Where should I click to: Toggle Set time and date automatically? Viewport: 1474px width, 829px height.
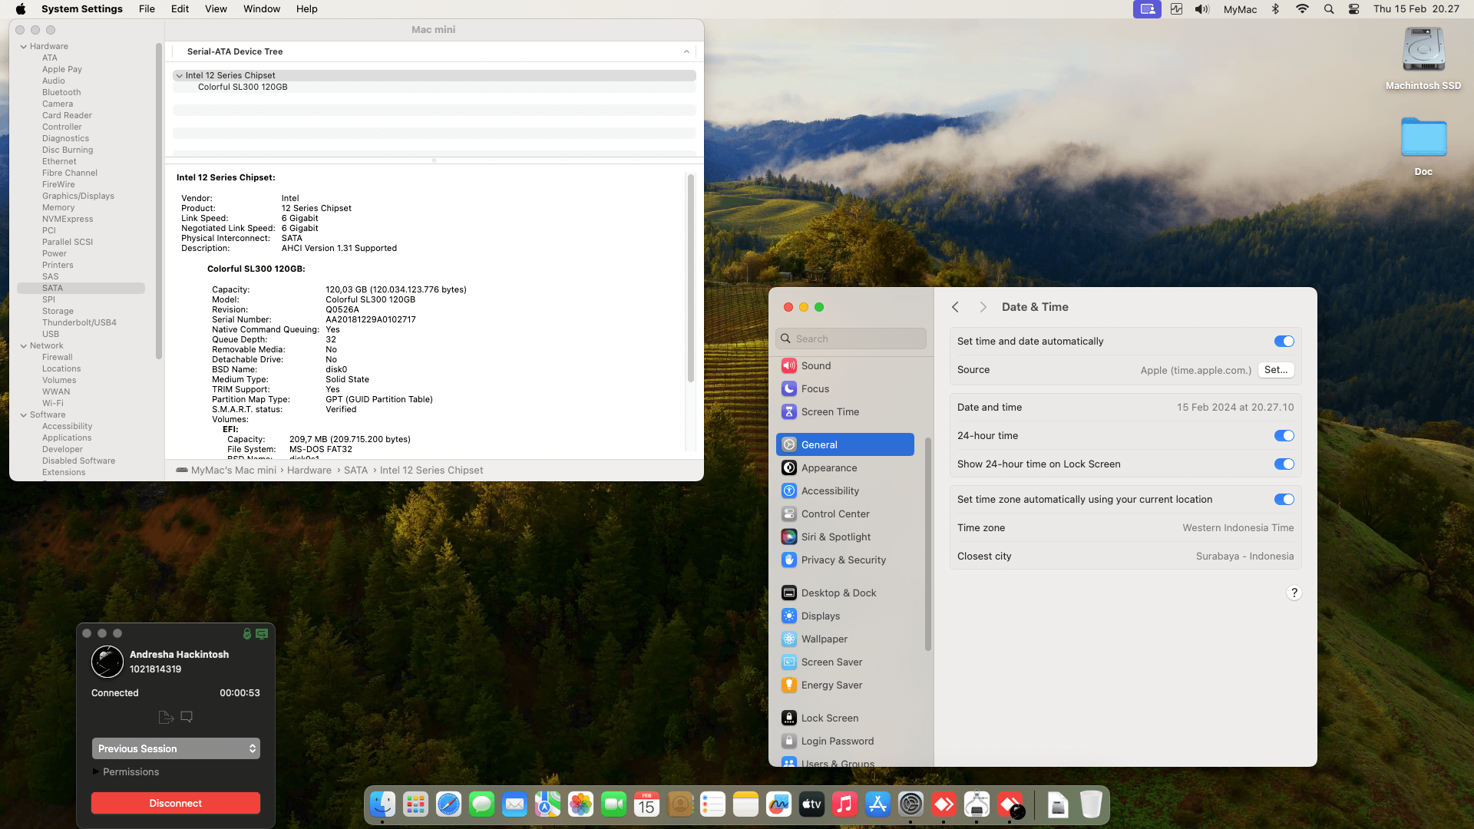click(1284, 342)
